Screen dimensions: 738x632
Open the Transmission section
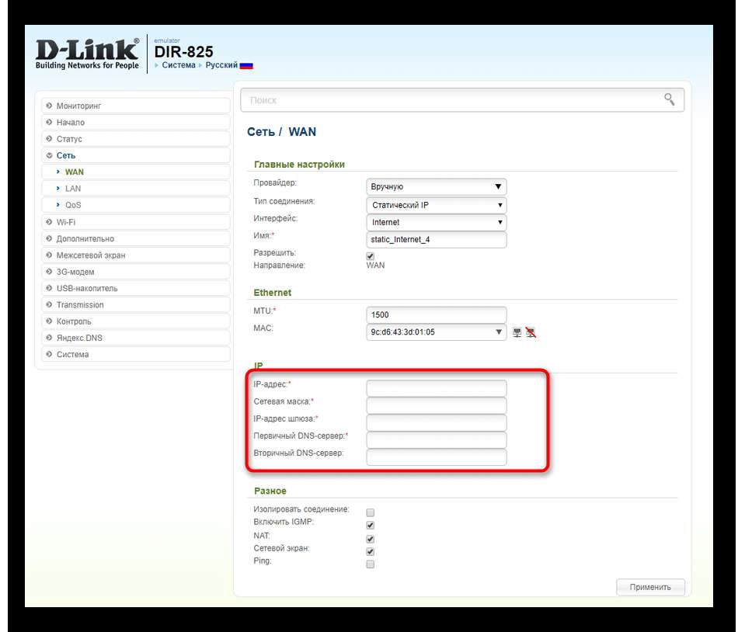(x=135, y=304)
